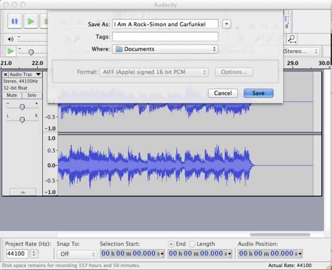Screen dimensions: 332x270
Task: Click the track gain slider knob
Action: pos(22,107)
